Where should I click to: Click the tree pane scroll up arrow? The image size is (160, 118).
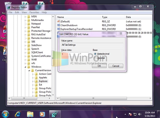tap(53, 16)
